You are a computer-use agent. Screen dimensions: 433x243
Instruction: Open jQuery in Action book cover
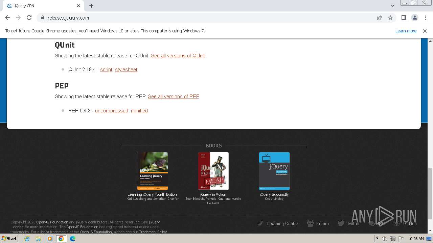point(213,171)
